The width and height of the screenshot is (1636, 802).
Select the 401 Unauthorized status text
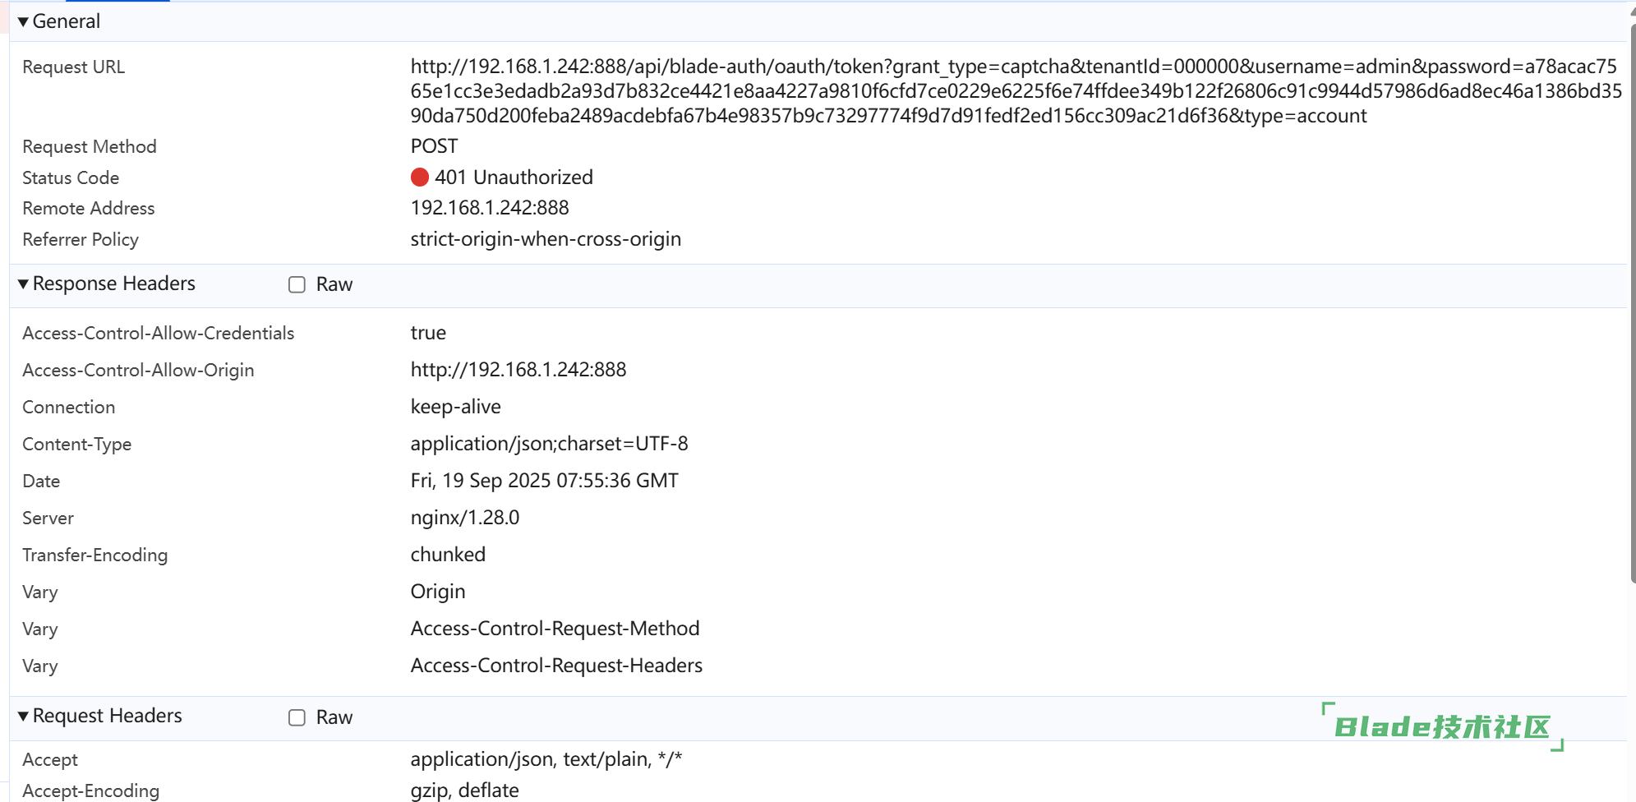click(x=514, y=177)
